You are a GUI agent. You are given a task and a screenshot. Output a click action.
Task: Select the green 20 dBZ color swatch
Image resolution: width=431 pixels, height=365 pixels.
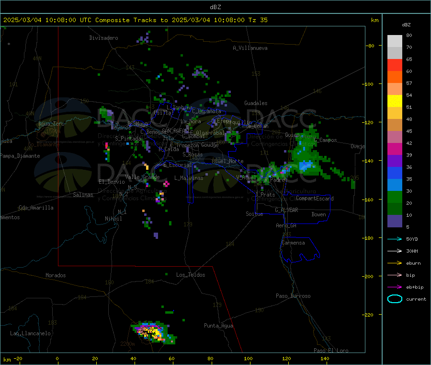pyautogui.click(x=395, y=197)
